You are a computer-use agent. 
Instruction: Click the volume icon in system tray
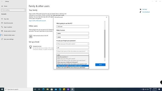145,89
